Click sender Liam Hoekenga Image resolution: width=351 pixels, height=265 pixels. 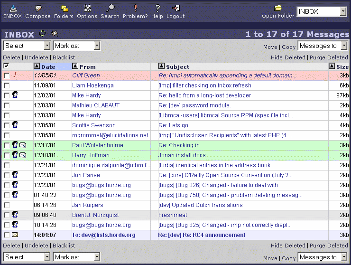(x=93, y=85)
